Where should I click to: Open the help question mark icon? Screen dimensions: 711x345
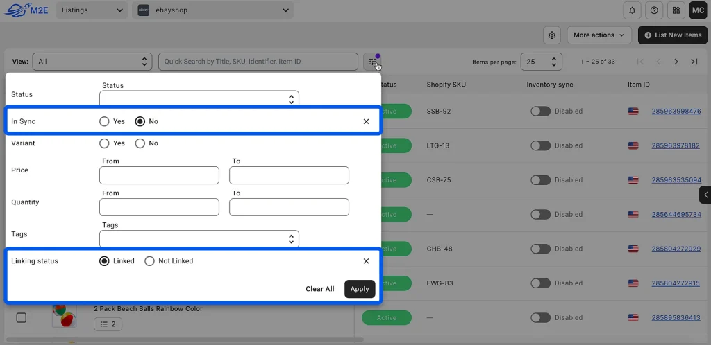(x=653, y=10)
